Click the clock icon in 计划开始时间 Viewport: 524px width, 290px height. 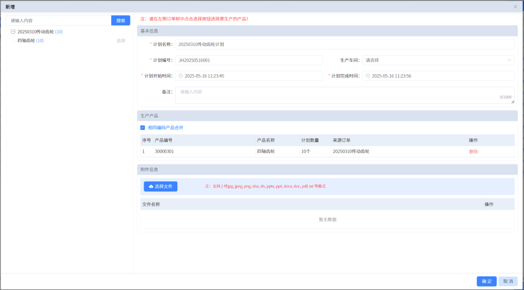point(181,76)
